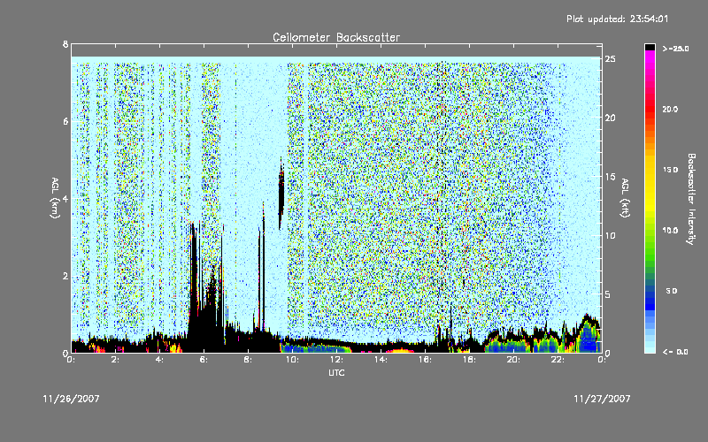708x442 pixels.
Task: Click the 16: hour tick on UTC axis
Action: pos(425,360)
